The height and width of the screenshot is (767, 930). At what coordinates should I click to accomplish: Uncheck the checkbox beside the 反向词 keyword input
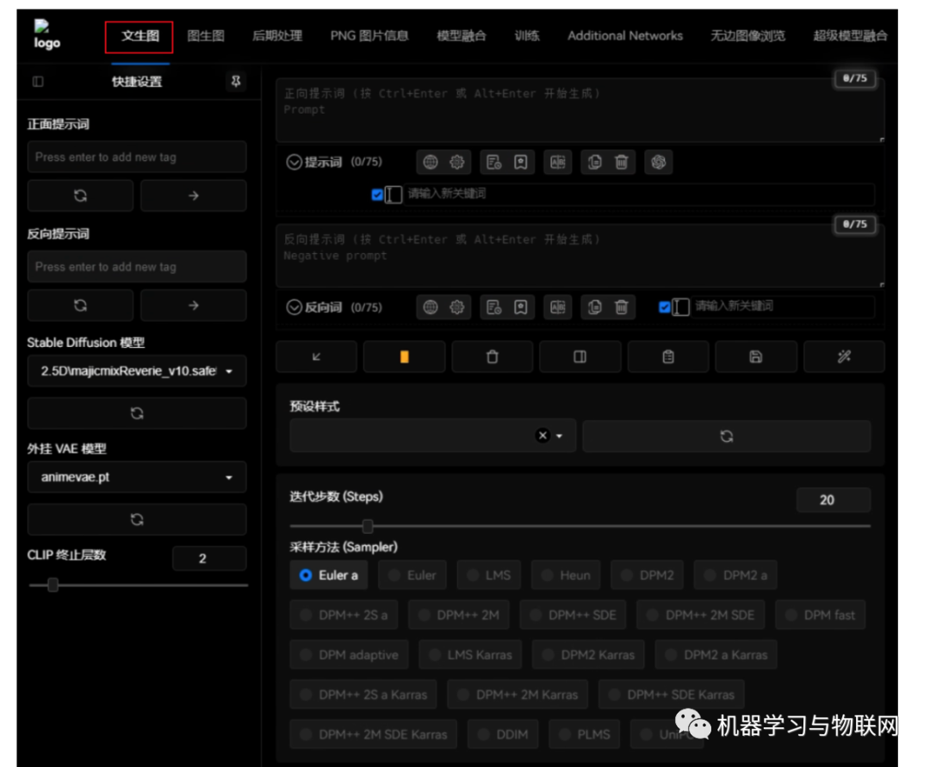click(665, 306)
